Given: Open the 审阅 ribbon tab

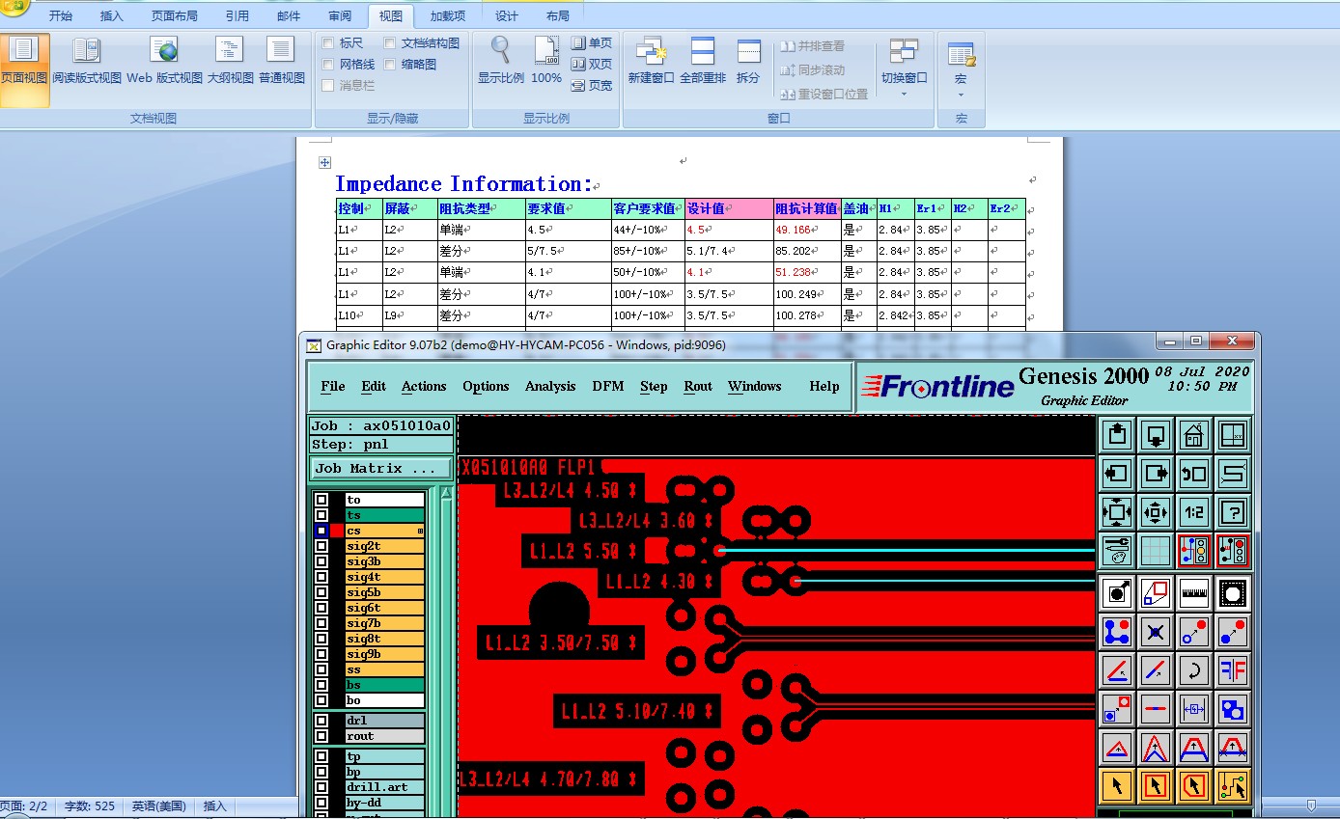Looking at the screenshot, I should coord(340,16).
